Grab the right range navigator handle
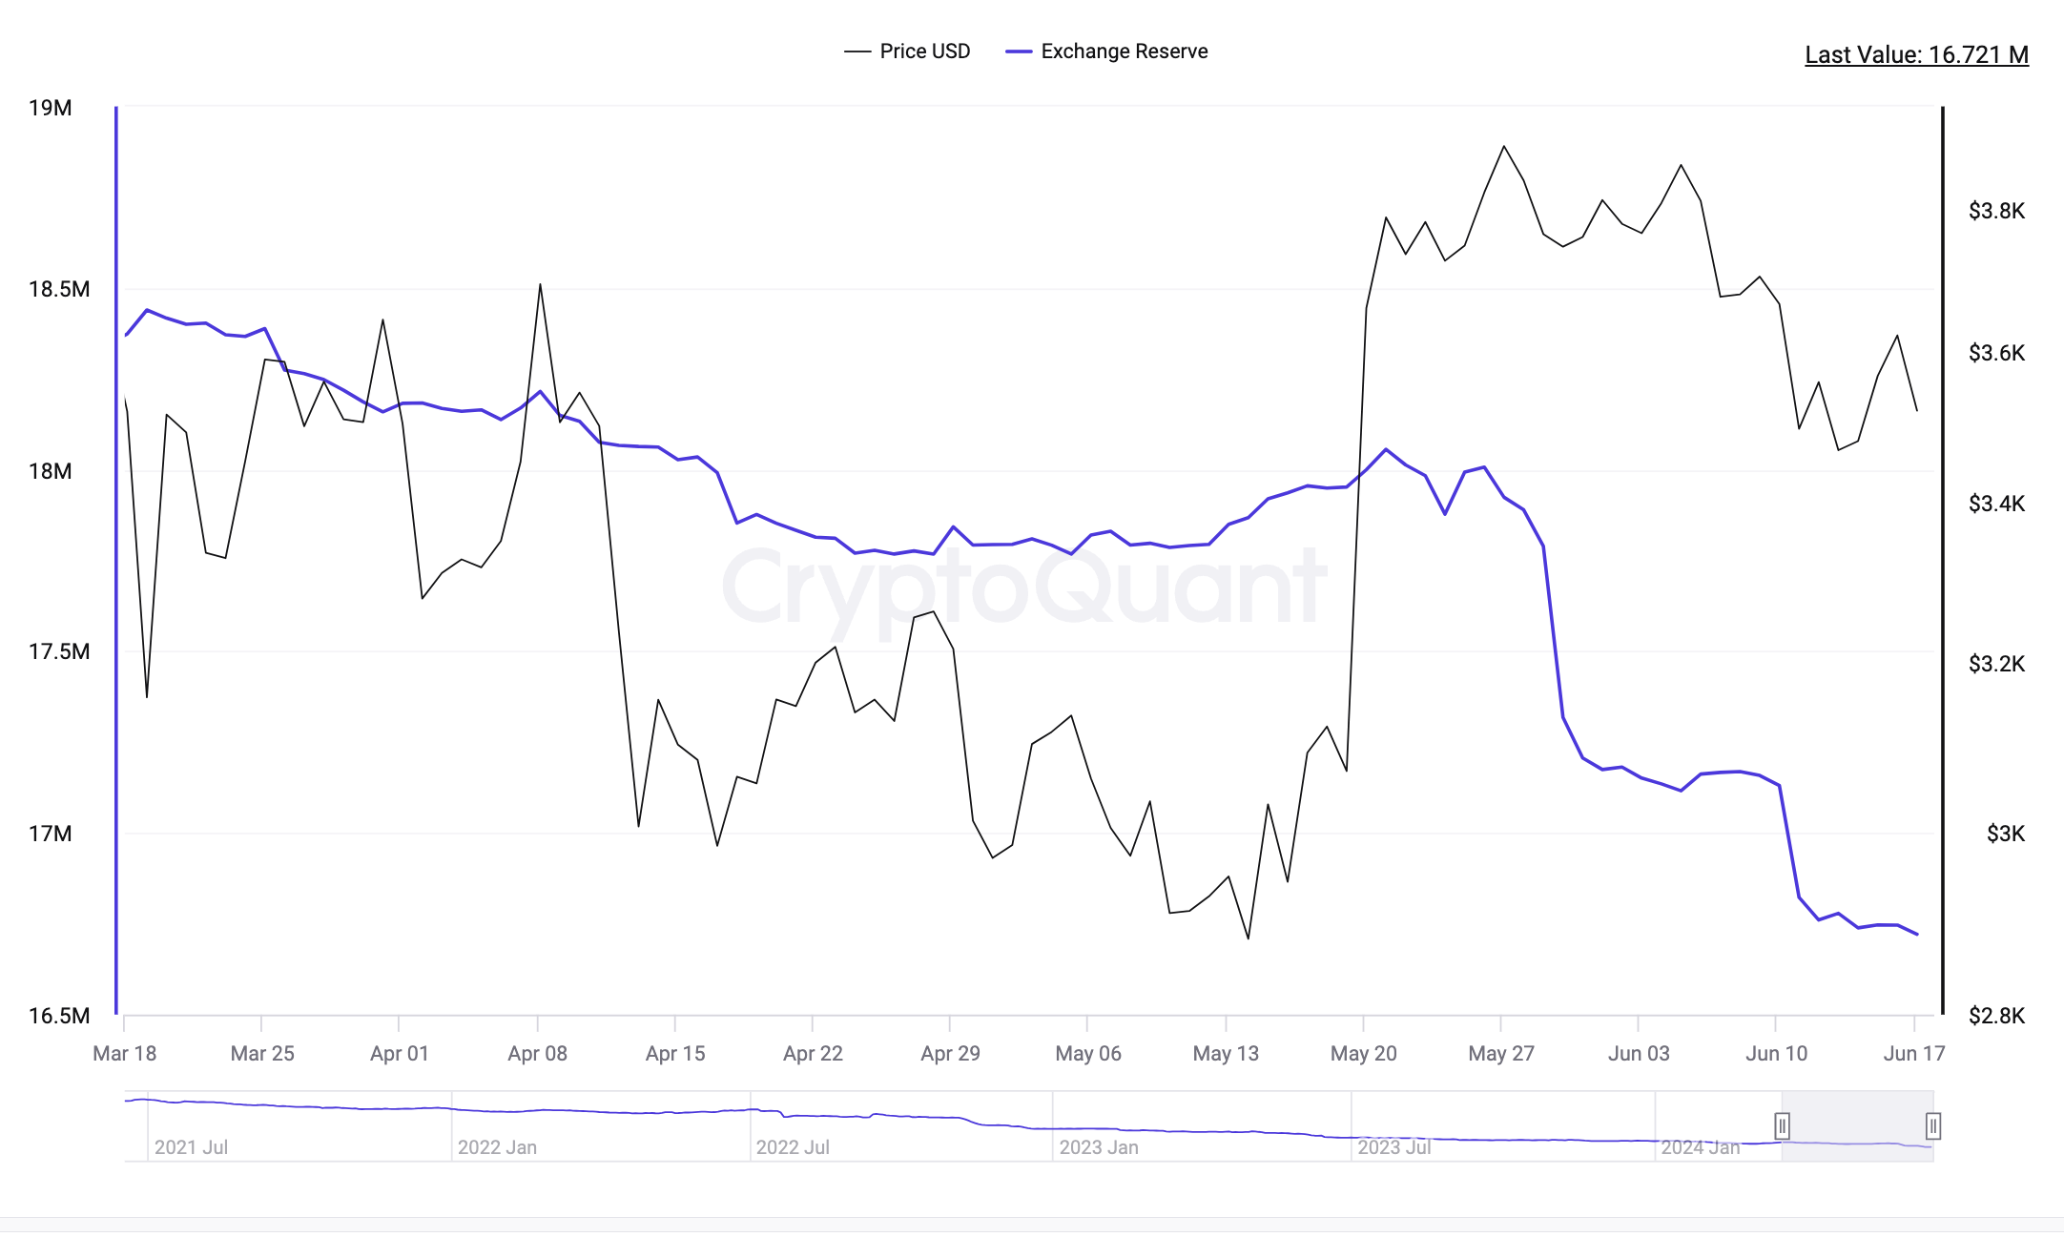 (1932, 1126)
